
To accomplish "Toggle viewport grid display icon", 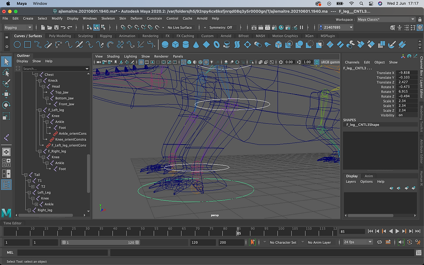I will click(x=141, y=62).
